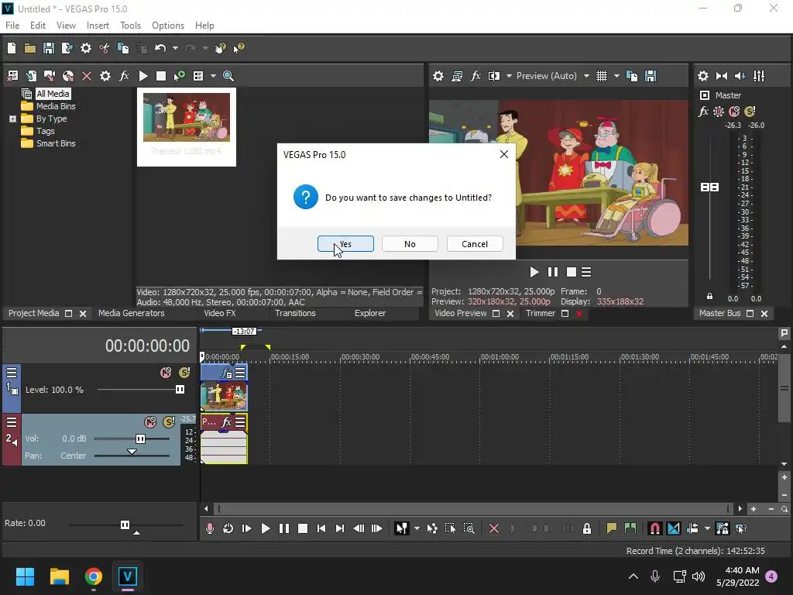Open the File menu

coord(12,26)
